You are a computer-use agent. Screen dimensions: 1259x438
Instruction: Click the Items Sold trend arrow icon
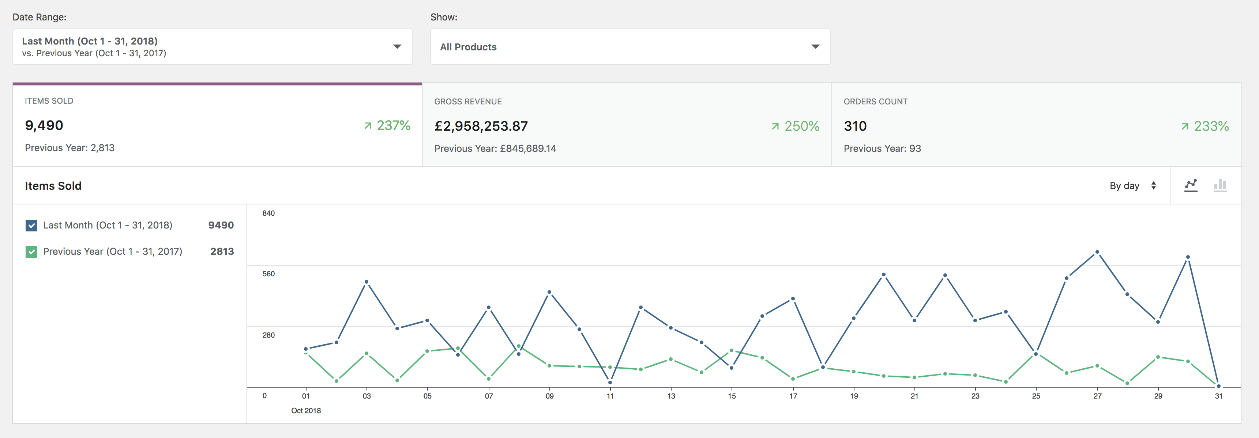(368, 126)
